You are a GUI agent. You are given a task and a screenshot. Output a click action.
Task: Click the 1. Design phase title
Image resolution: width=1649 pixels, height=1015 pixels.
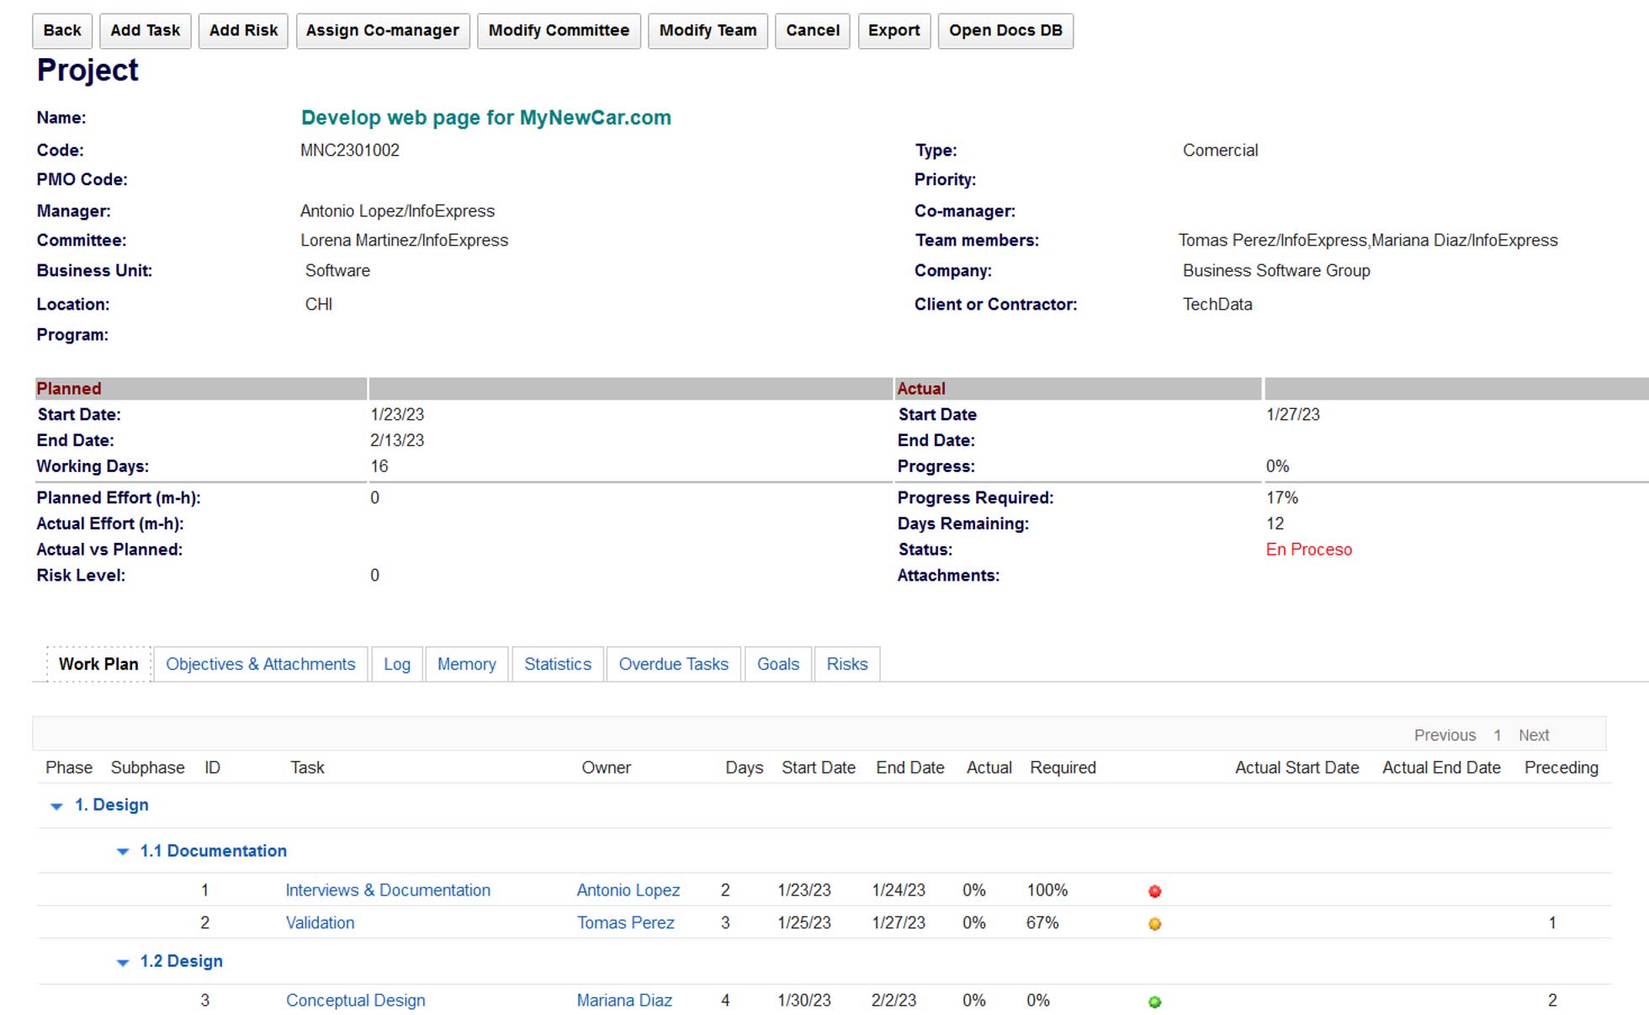pyautogui.click(x=112, y=805)
